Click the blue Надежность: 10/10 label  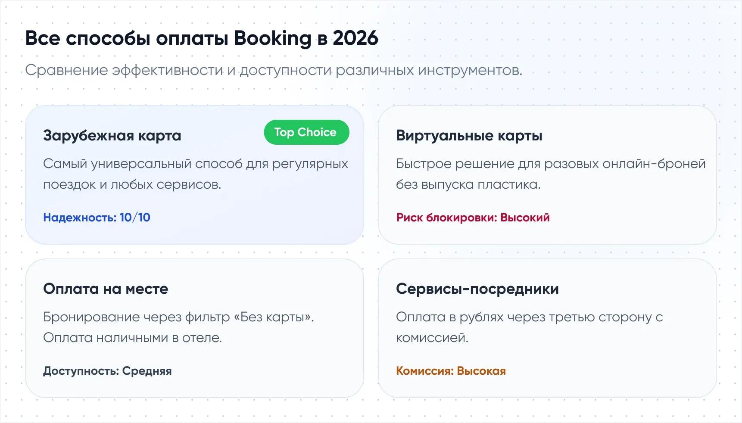click(x=97, y=218)
